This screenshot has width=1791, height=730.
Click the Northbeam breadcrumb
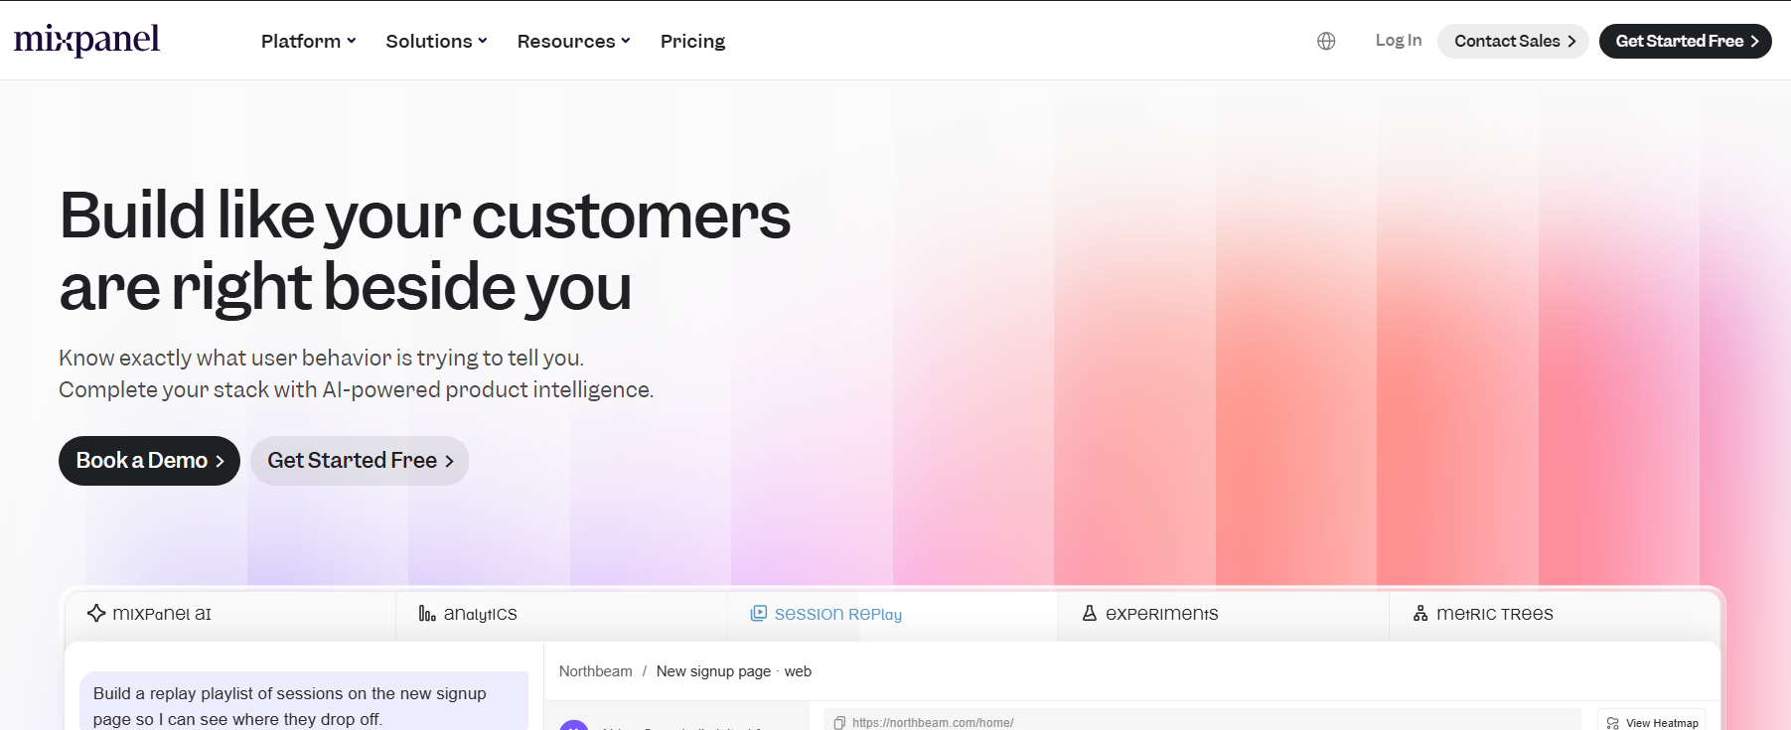[x=595, y=671]
